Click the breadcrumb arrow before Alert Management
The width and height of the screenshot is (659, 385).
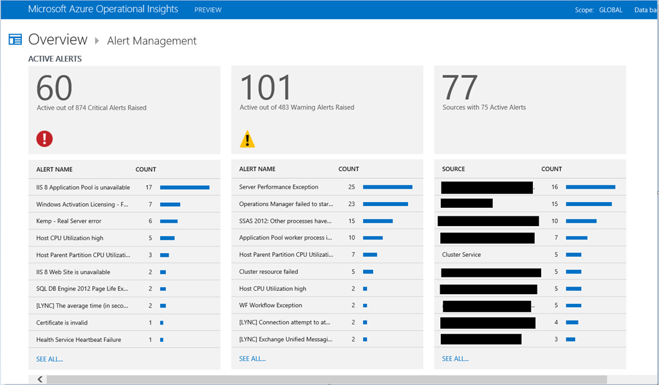pos(97,41)
